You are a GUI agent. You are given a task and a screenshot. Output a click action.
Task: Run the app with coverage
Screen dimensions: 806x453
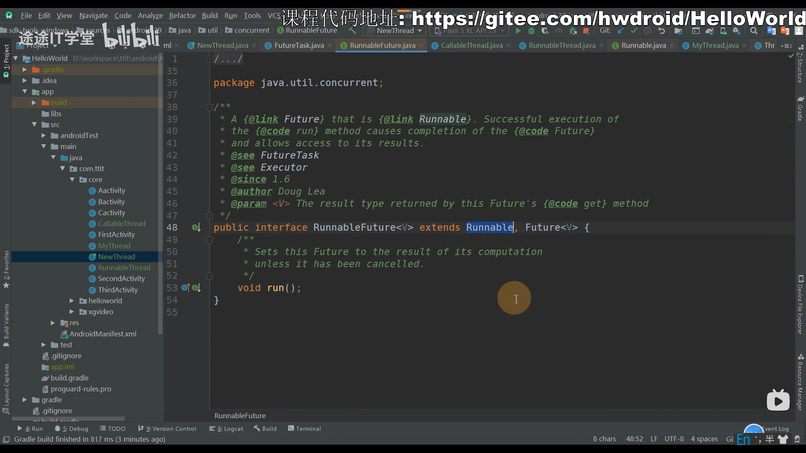click(545, 31)
